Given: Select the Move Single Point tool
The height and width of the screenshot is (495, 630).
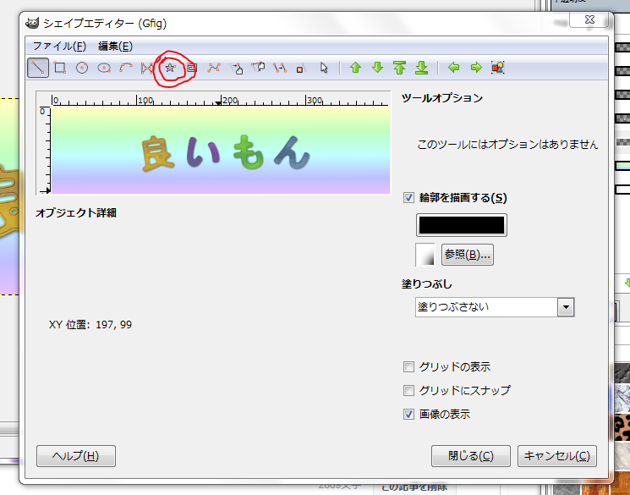Looking at the screenshot, I should click(258, 68).
